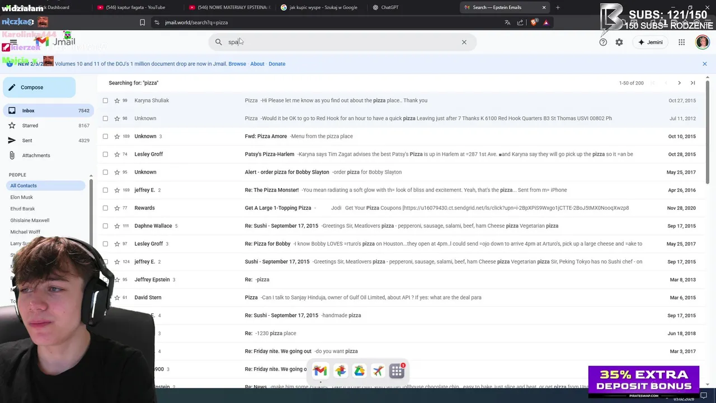The height and width of the screenshot is (403, 716).
Task: Select checkbox for Alert order pizza email
Action: click(105, 172)
